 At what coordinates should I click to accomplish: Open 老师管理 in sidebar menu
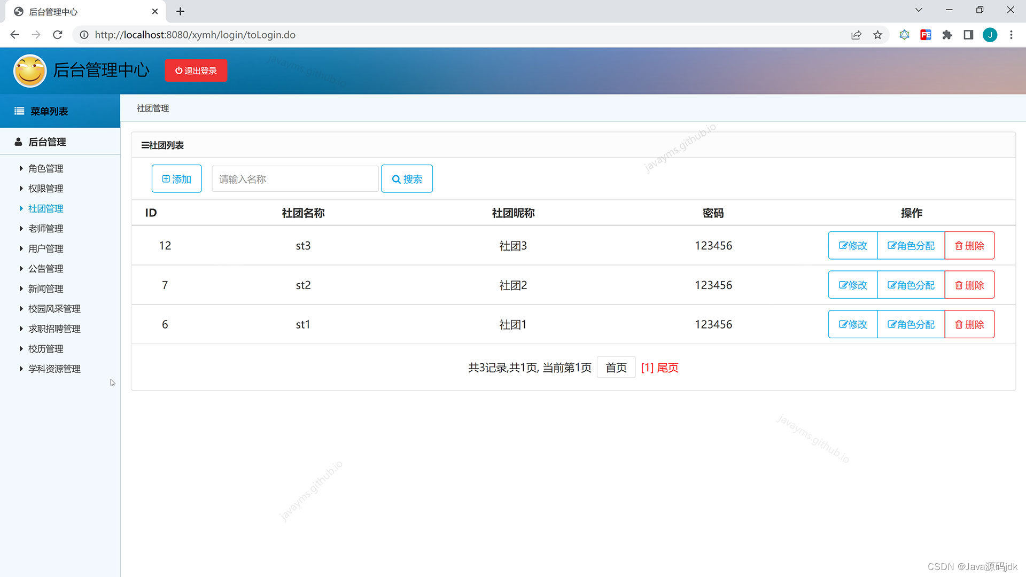click(x=45, y=229)
